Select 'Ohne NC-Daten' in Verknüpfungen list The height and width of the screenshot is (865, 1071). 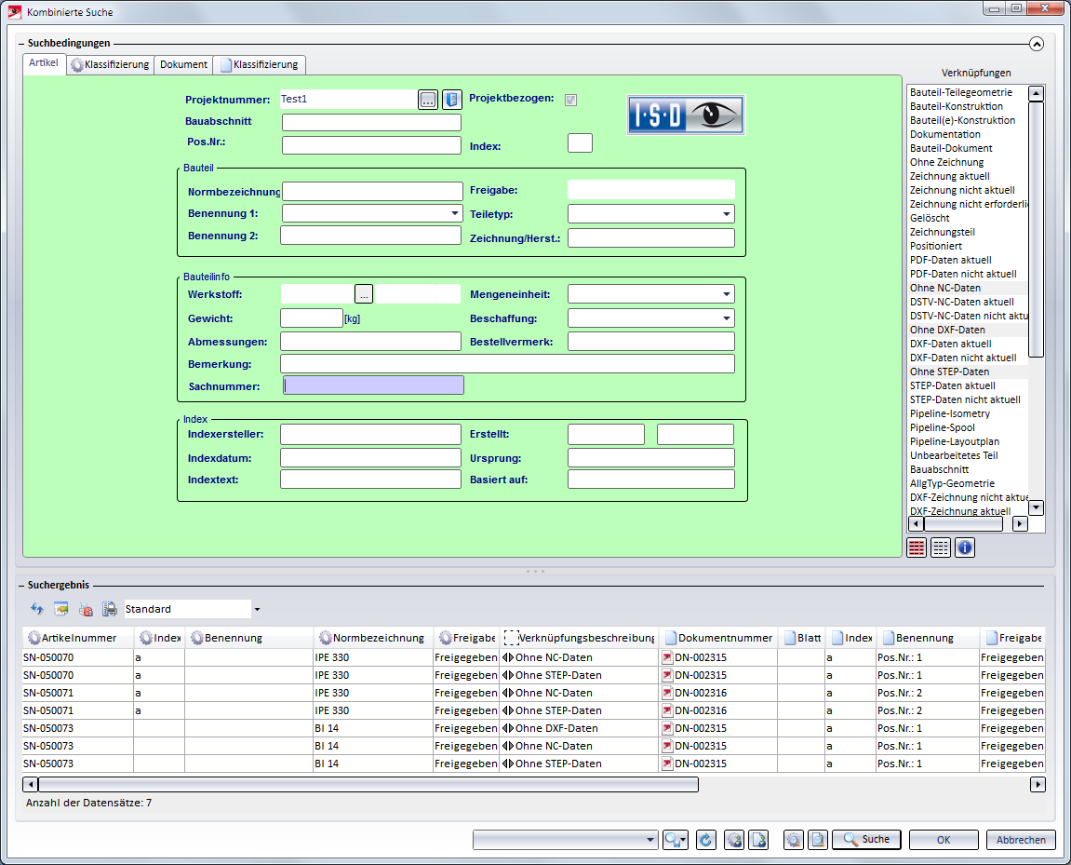click(x=944, y=288)
